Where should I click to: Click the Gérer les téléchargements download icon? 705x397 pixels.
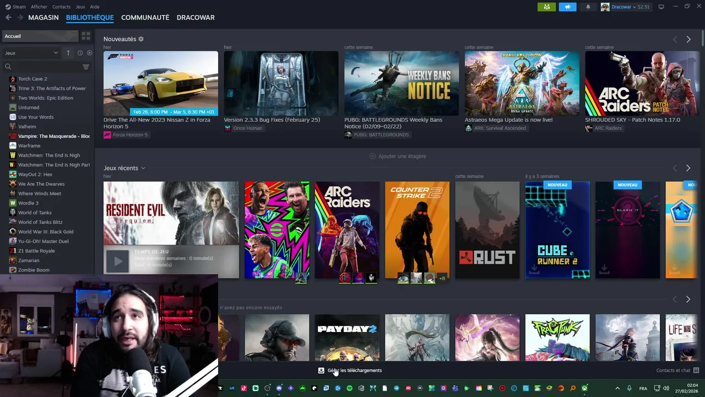coord(321,371)
